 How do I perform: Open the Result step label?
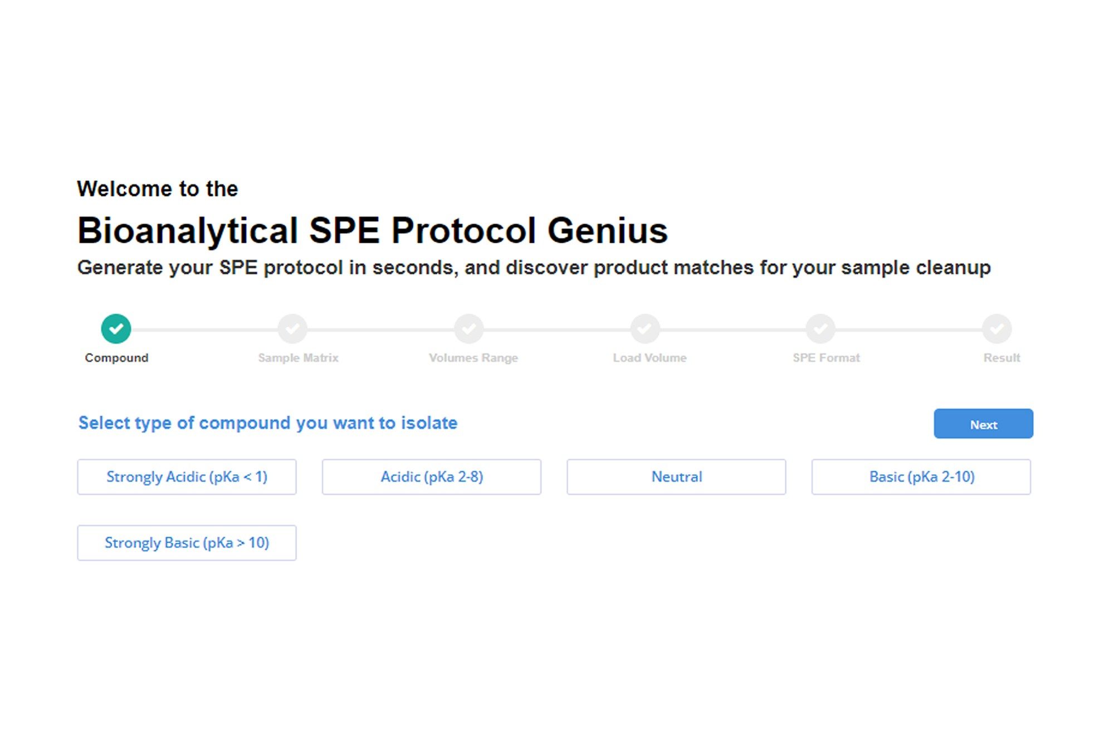(1001, 358)
